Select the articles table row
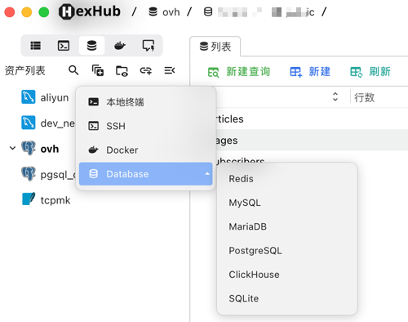The height and width of the screenshot is (322, 408). click(x=313, y=119)
